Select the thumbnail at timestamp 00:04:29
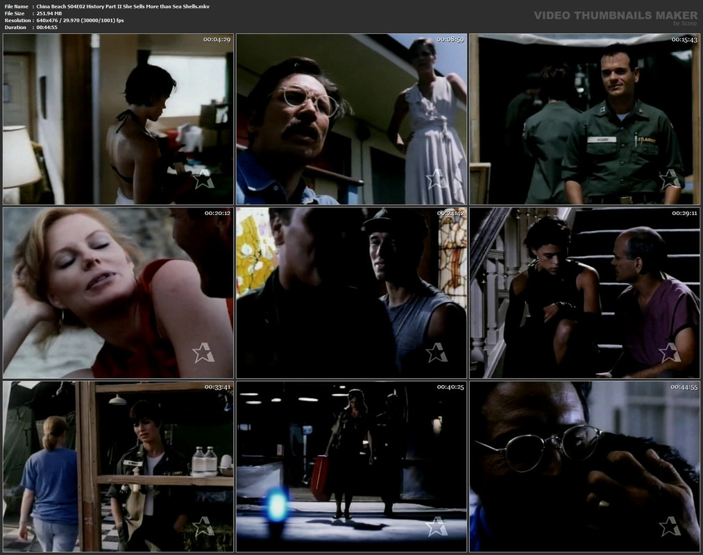Image resolution: width=703 pixels, height=555 pixels. 119,119
